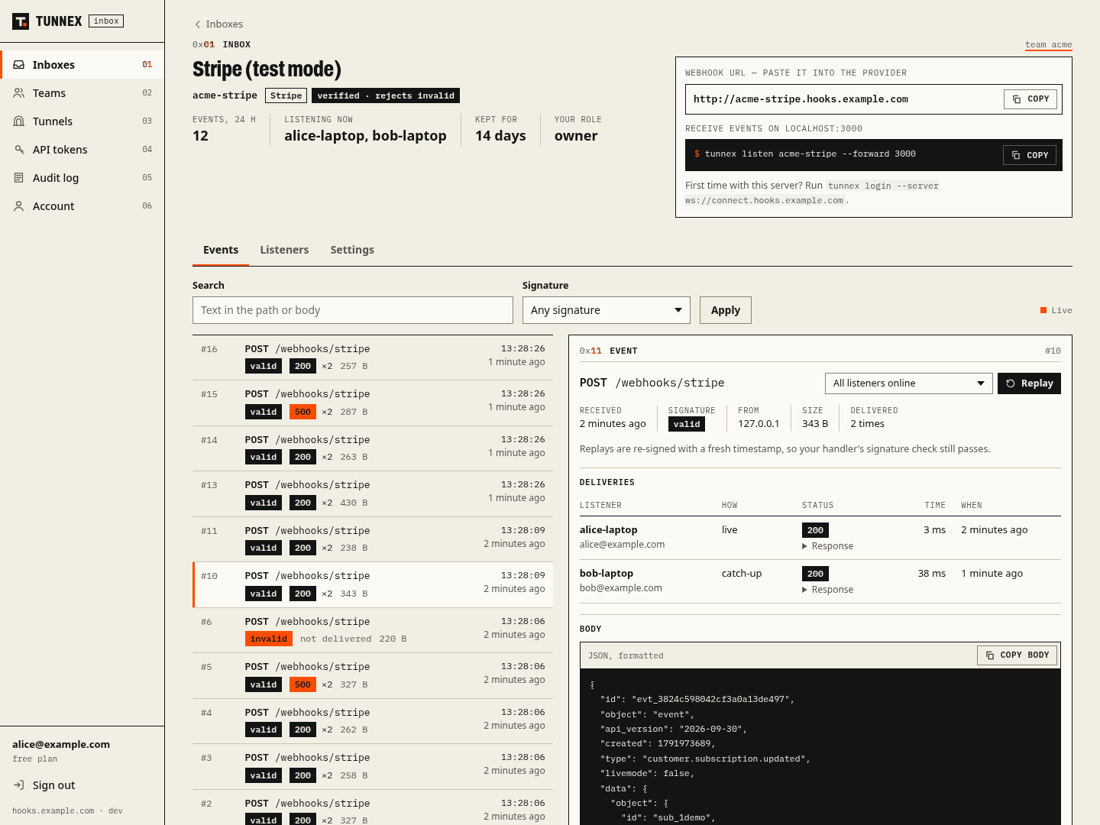Expand the bob-laptop Response details

(x=828, y=590)
